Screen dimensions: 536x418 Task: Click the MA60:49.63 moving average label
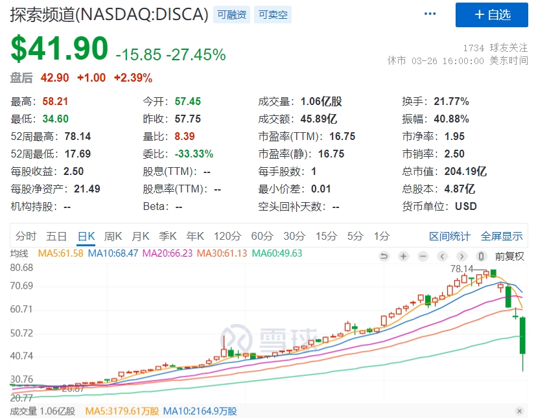[277, 253]
